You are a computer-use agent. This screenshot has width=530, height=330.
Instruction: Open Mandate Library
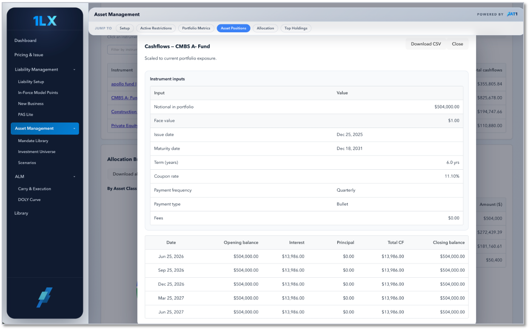tap(33, 141)
